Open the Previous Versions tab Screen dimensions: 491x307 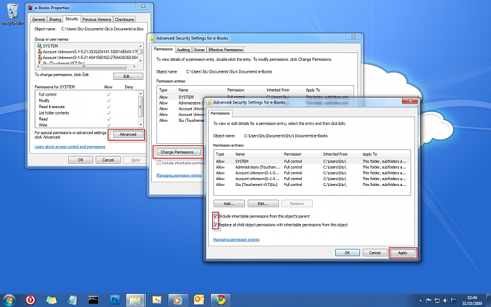point(96,20)
